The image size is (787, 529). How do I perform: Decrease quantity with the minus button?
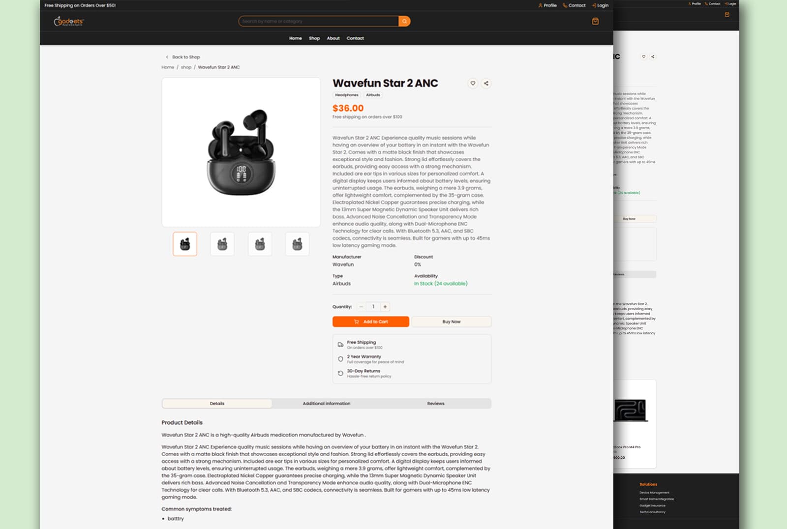(x=361, y=307)
